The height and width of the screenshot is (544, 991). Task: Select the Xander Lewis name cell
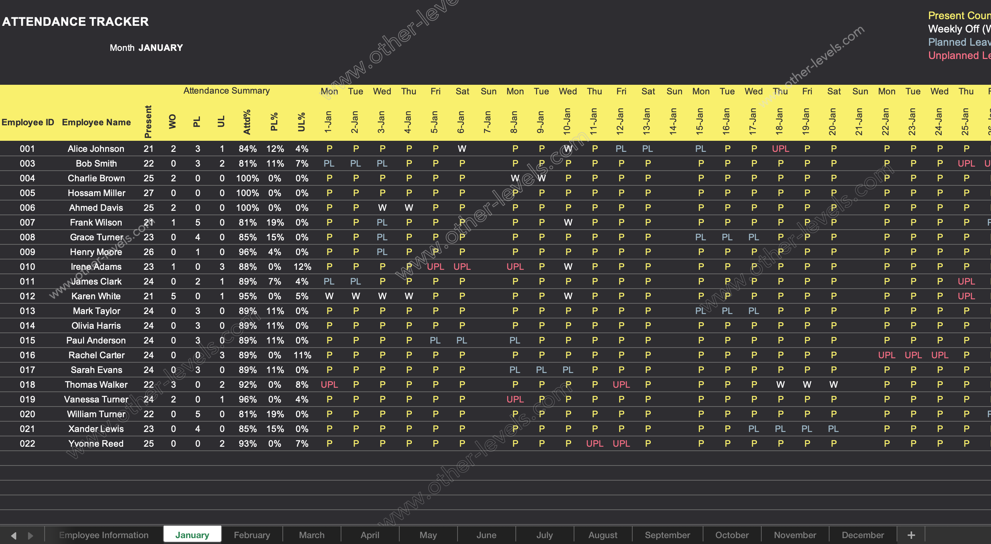tap(96, 429)
